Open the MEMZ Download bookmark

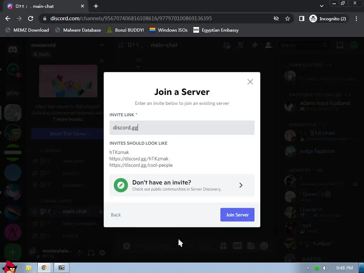(x=27, y=30)
